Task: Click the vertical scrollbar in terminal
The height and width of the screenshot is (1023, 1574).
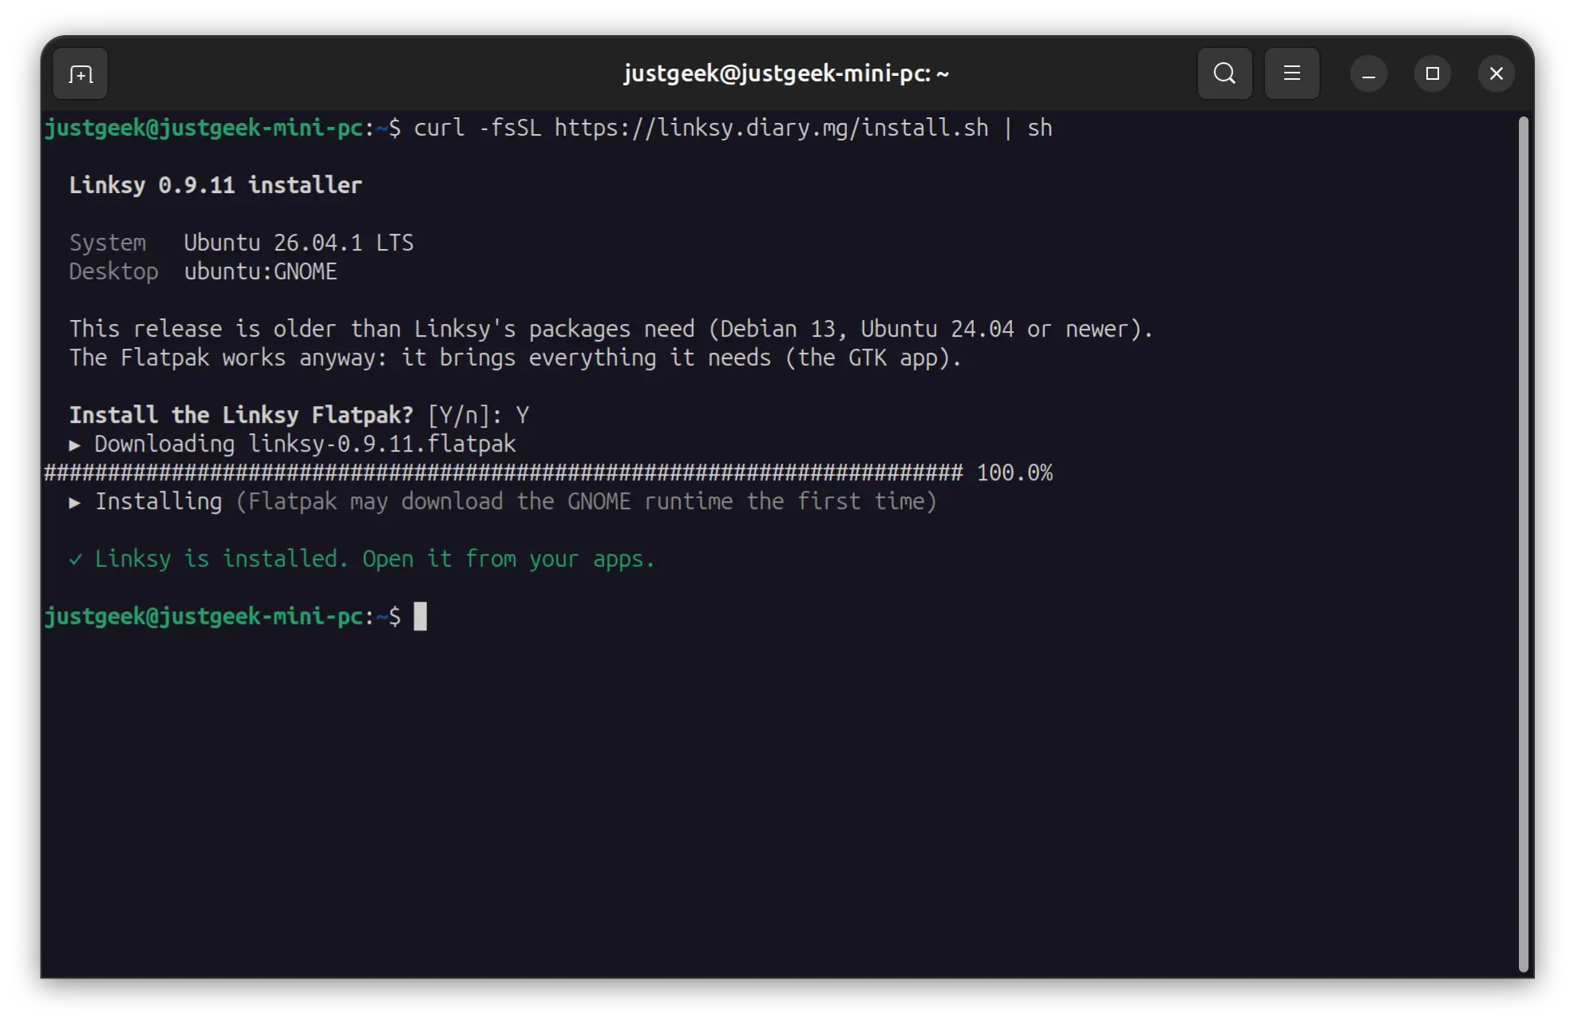Action: 1523,543
